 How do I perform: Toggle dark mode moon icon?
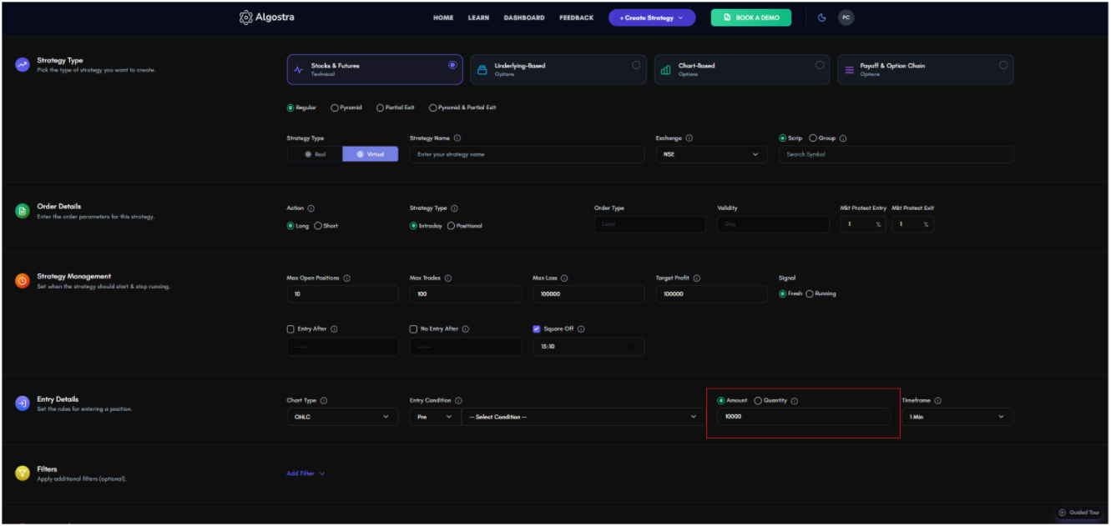tap(821, 18)
